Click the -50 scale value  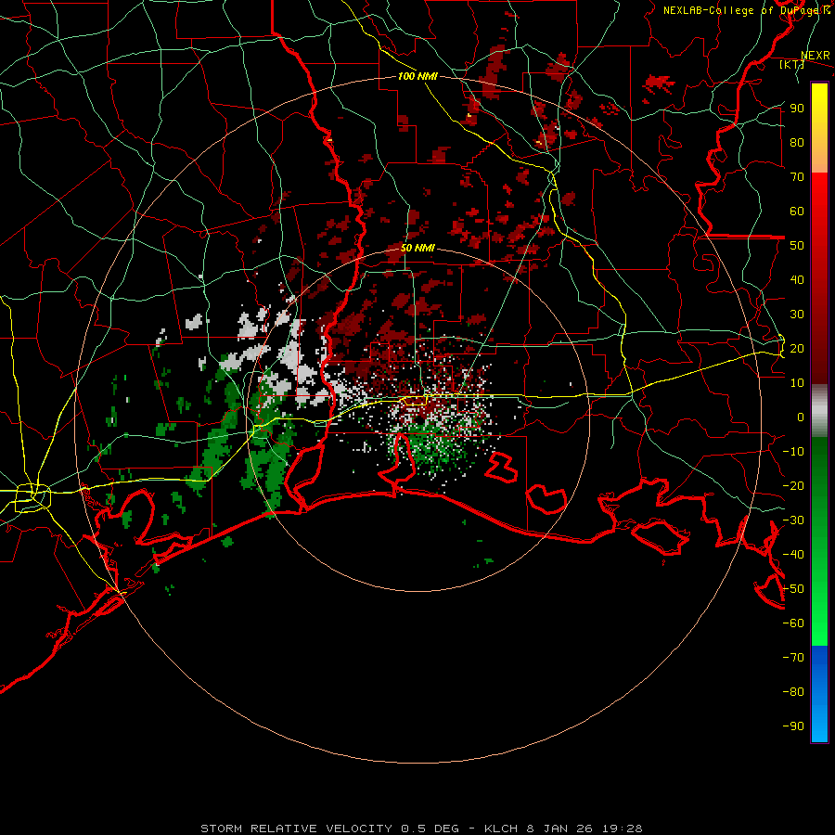[793, 589]
